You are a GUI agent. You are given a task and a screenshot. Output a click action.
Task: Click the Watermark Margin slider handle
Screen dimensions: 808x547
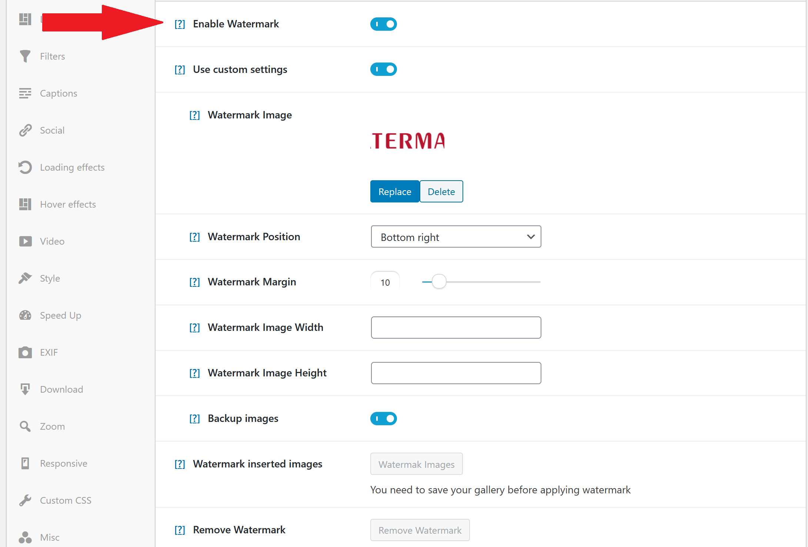tap(439, 282)
